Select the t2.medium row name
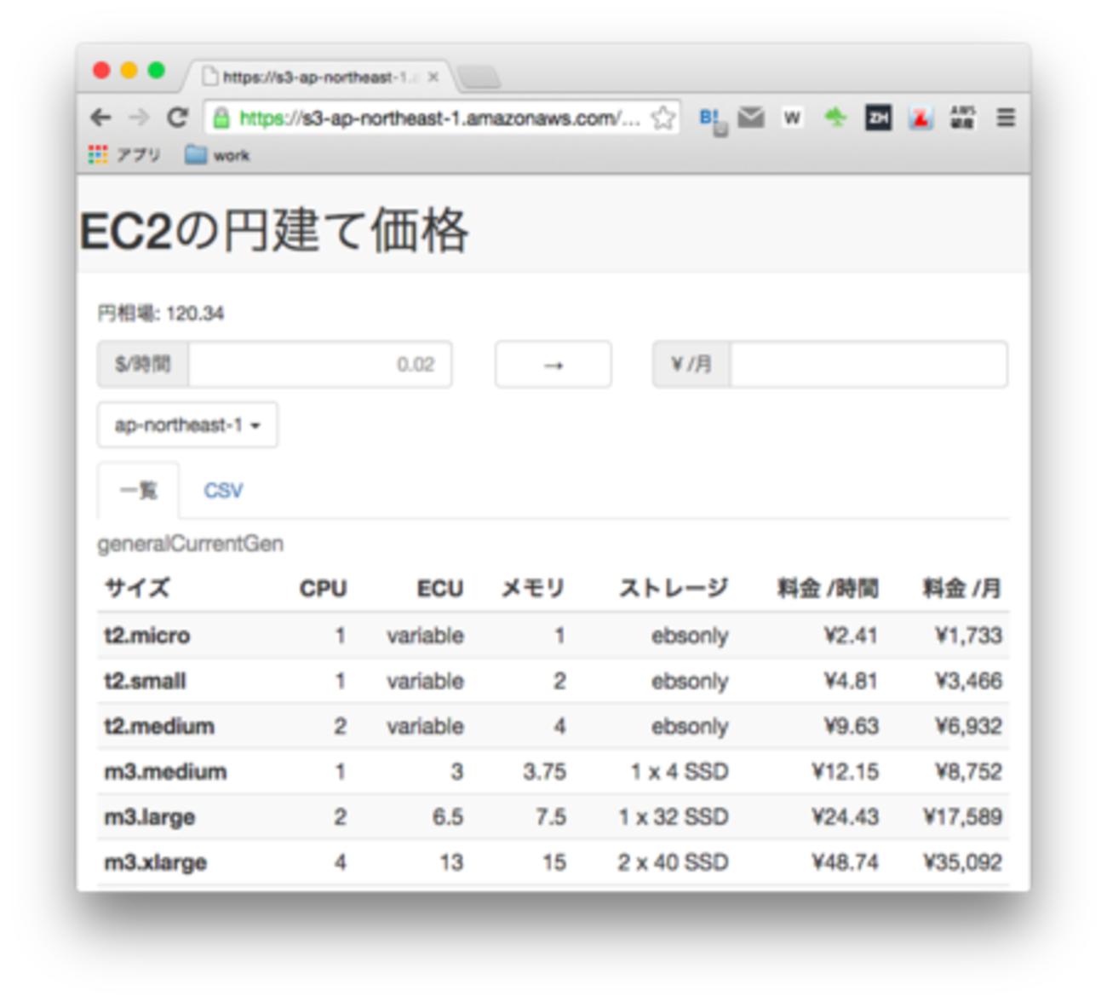This screenshot has height=1002, width=1107. coord(159,726)
